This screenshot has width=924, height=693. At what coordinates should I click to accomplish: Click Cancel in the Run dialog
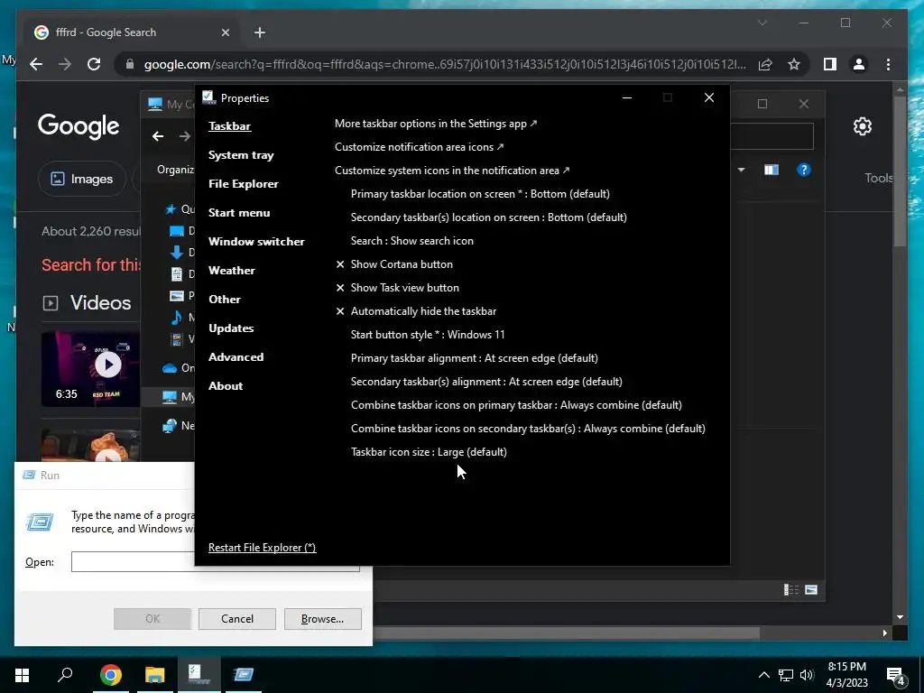pos(237,619)
